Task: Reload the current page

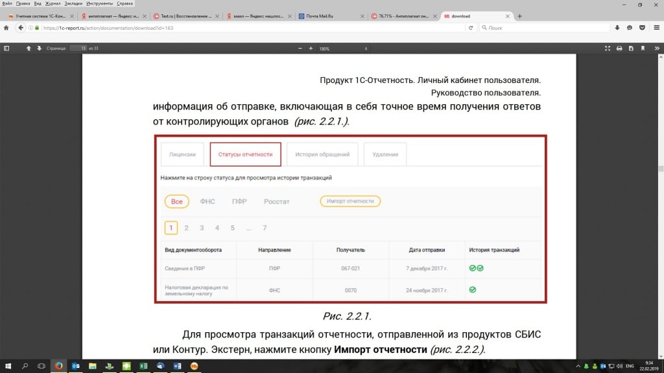Action: 469,28
